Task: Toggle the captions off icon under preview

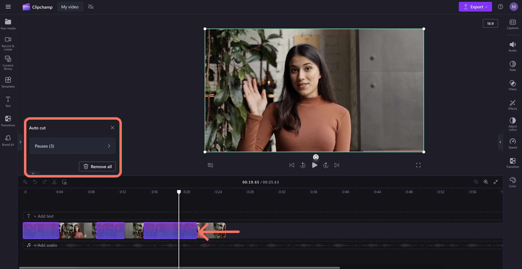Action: (x=210, y=165)
